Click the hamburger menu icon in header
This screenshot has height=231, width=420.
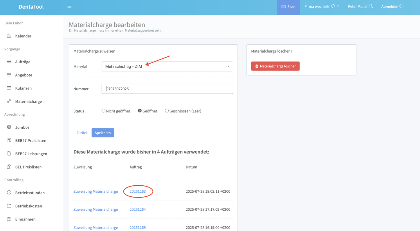69,6
